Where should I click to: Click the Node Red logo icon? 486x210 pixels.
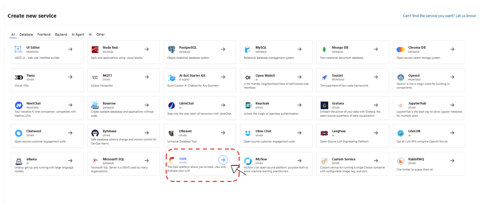click(x=95, y=49)
